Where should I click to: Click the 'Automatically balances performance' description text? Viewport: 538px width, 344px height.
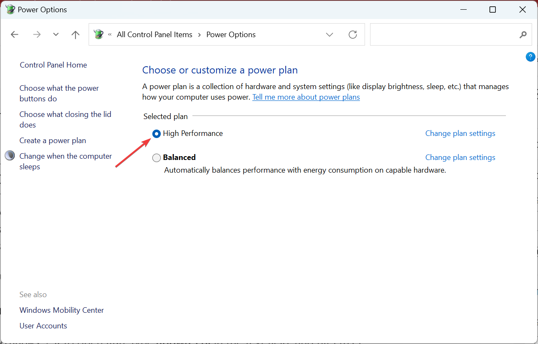(305, 171)
